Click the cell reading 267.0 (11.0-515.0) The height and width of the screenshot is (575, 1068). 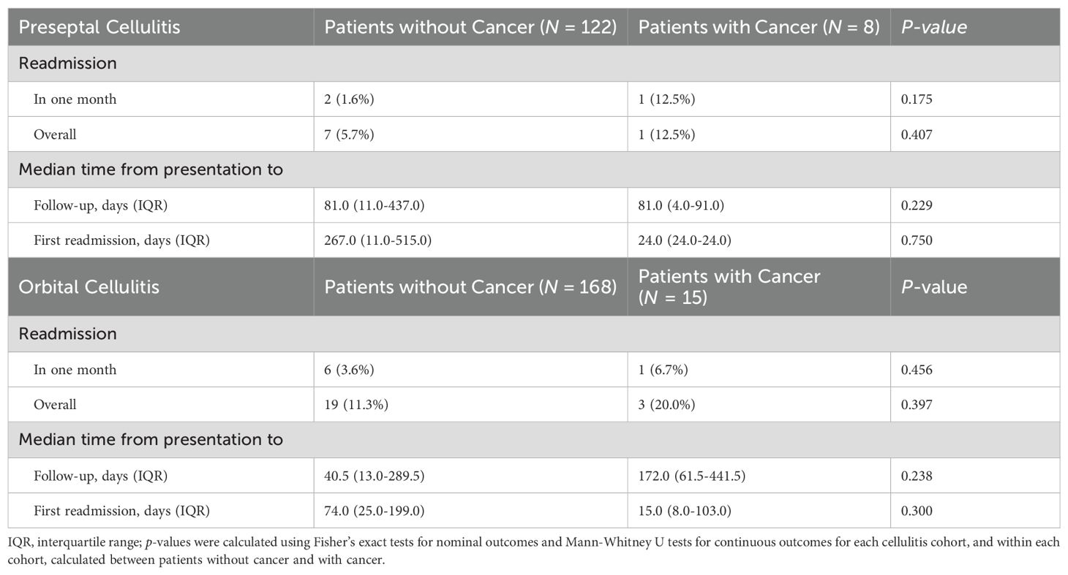(377, 240)
